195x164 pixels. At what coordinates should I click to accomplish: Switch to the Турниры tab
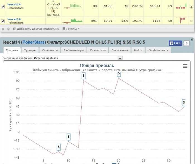click(x=30, y=50)
